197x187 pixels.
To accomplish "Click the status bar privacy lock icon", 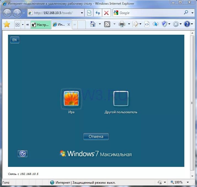I will 160,182.
